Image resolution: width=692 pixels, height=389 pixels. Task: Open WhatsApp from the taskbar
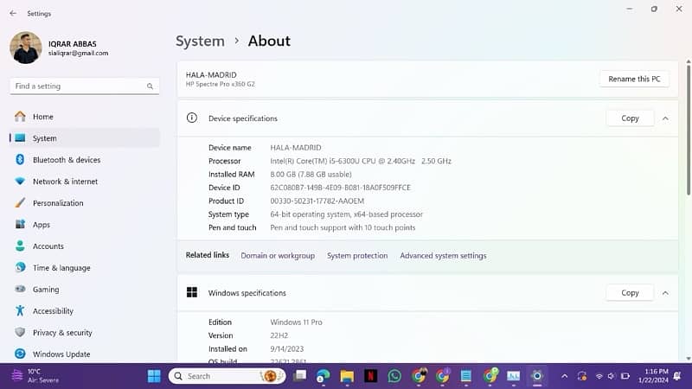click(394, 376)
